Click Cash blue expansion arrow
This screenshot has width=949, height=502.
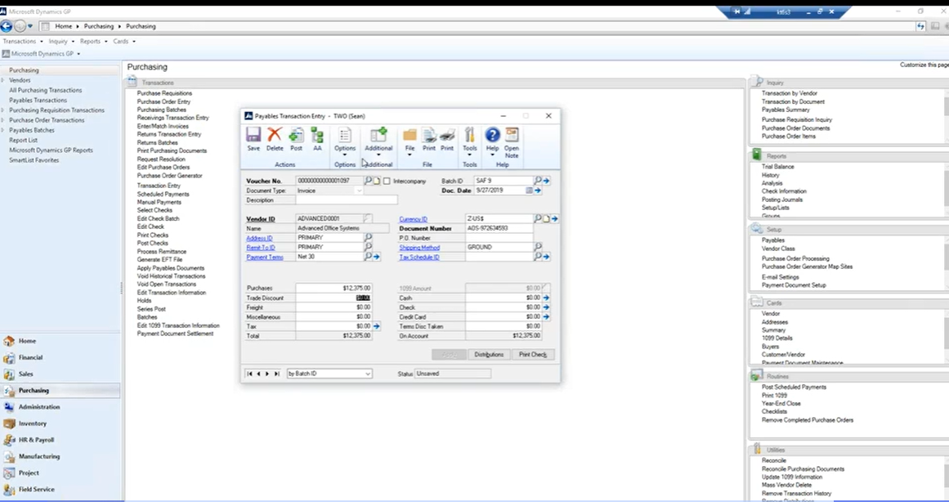[x=546, y=298]
